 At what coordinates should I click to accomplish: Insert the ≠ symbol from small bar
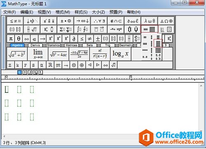point(90,39)
